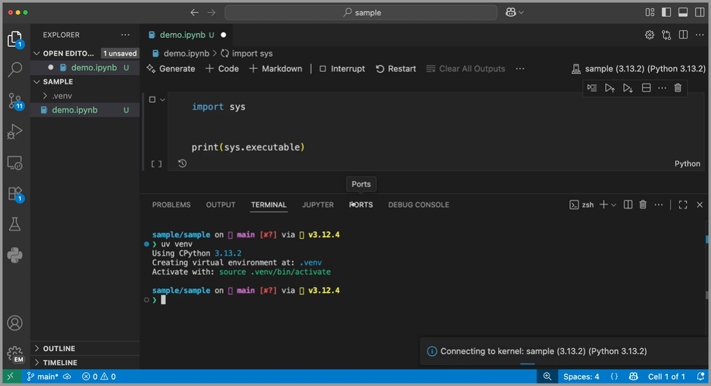Open the new terminal launch profile dropdown
The width and height of the screenshot is (711, 386).
click(614, 205)
